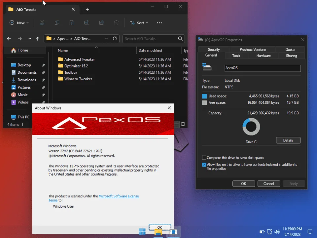The width and height of the screenshot is (317, 238).
Task: Enable Compress this drive to save disk space
Action: (x=204, y=158)
